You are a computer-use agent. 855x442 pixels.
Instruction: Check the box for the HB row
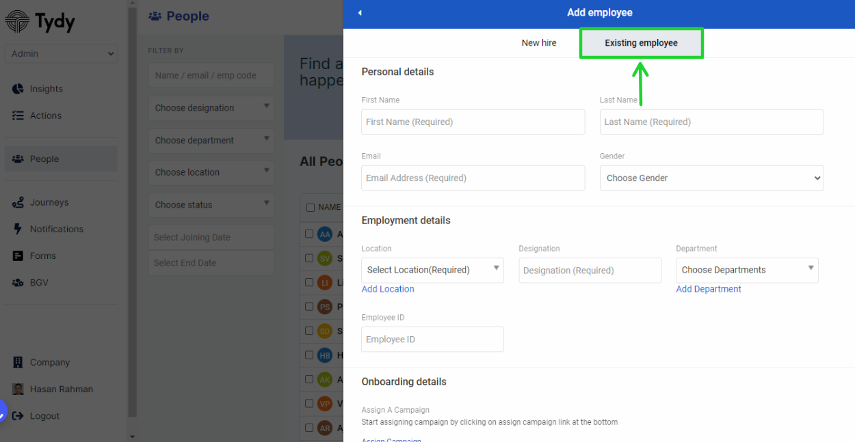[309, 355]
